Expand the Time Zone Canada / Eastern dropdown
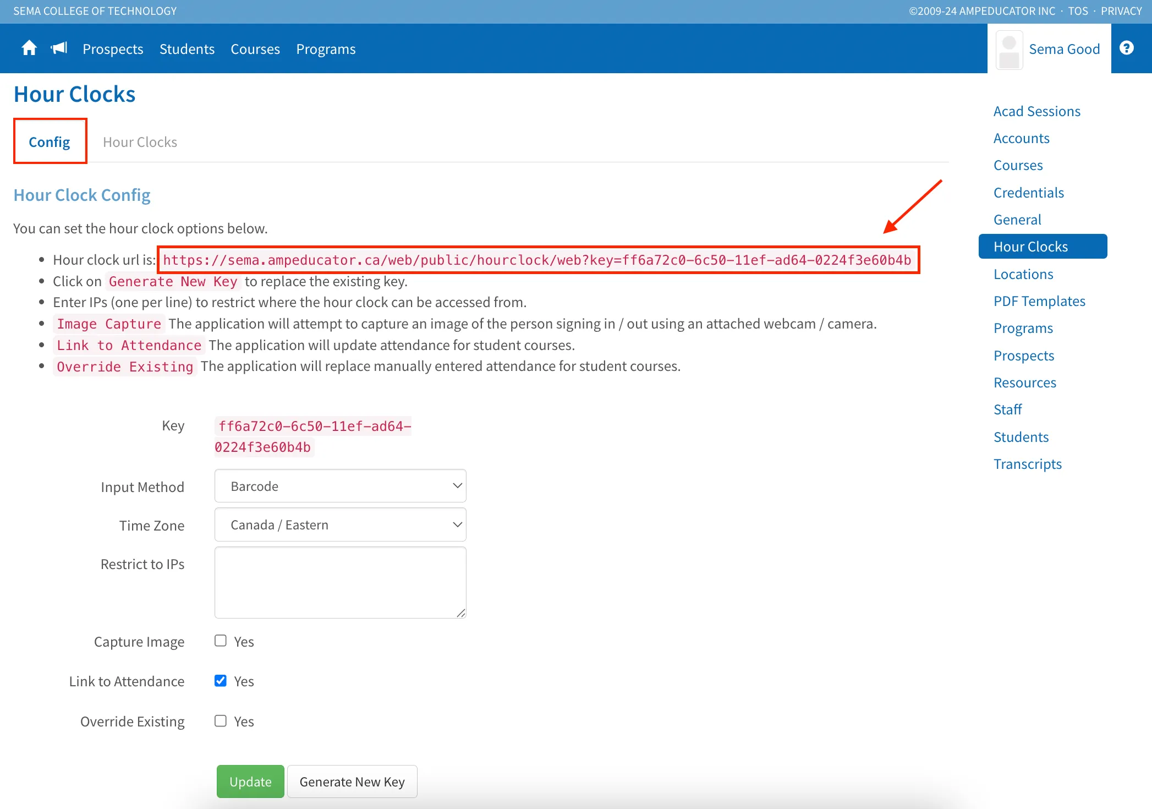Screen dimensions: 1152x809 pos(341,524)
